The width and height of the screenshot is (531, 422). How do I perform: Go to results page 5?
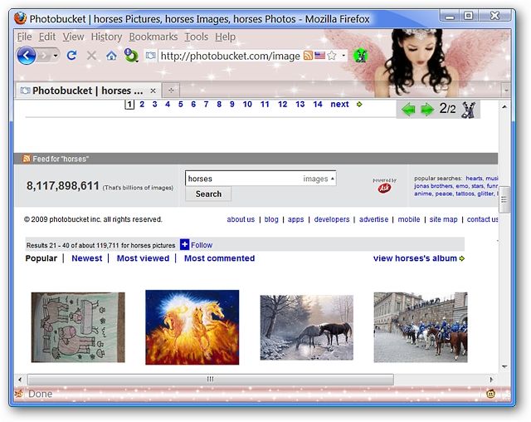181,105
